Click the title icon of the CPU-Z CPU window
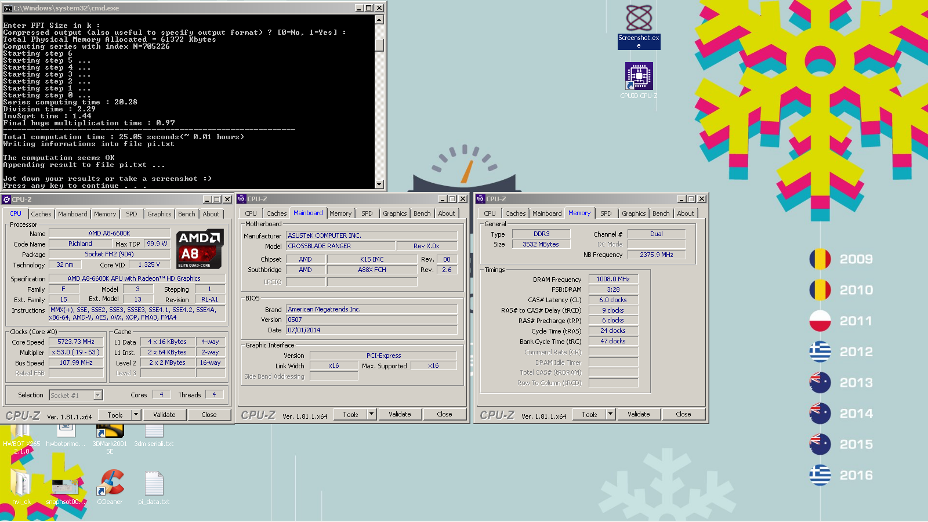The image size is (928, 522). click(x=6, y=200)
